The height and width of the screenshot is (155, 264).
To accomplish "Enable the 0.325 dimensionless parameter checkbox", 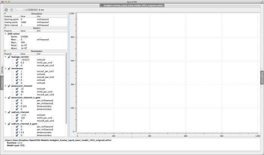I will click(12, 106).
